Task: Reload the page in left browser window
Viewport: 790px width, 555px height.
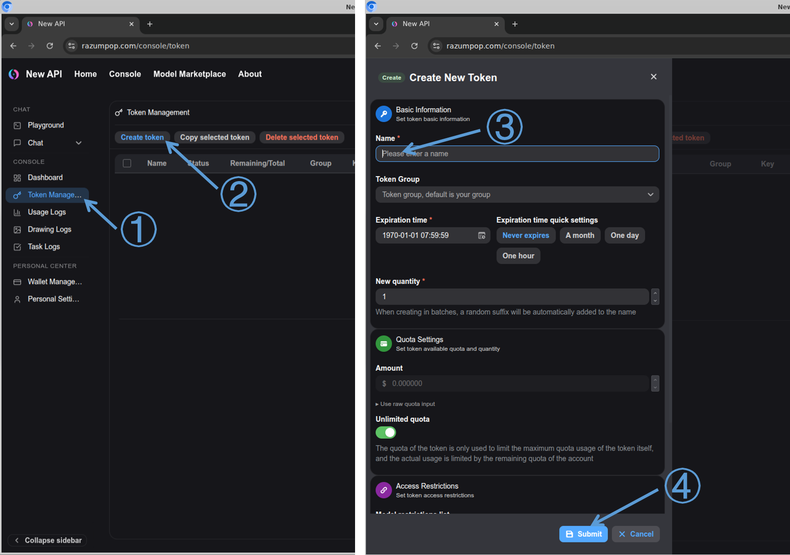Action: [50, 46]
